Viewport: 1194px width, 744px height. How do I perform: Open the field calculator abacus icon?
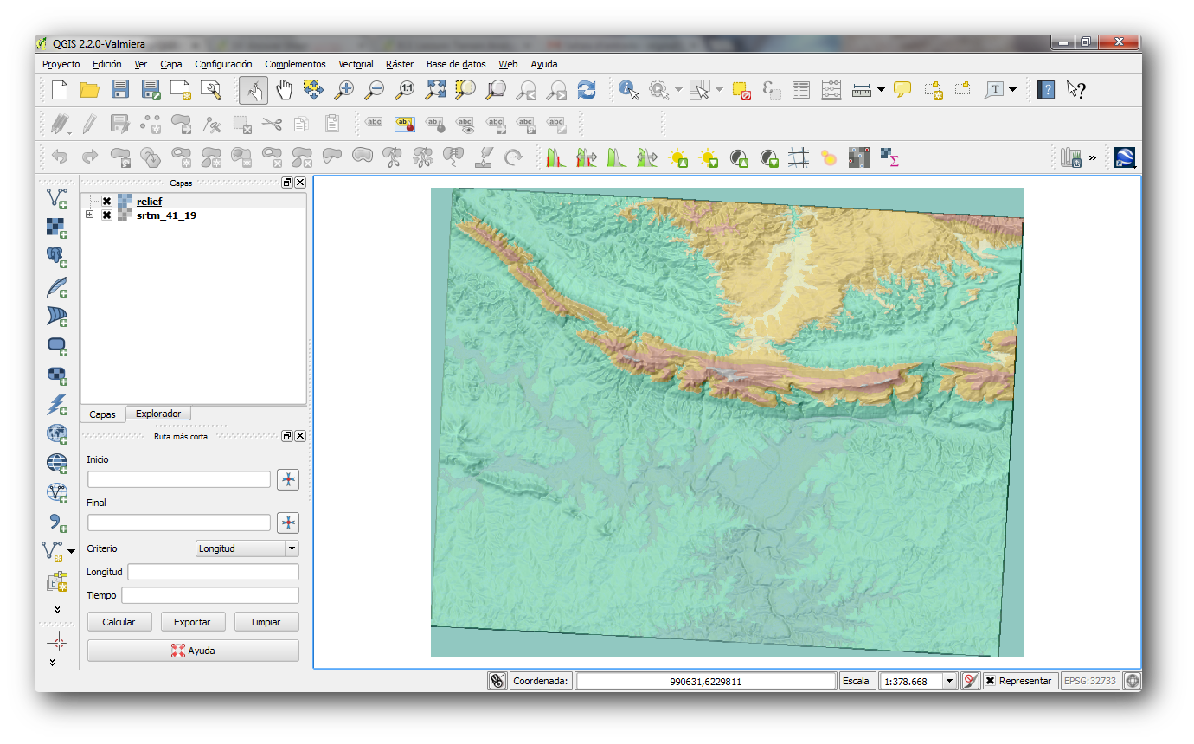tap(831, 89)
